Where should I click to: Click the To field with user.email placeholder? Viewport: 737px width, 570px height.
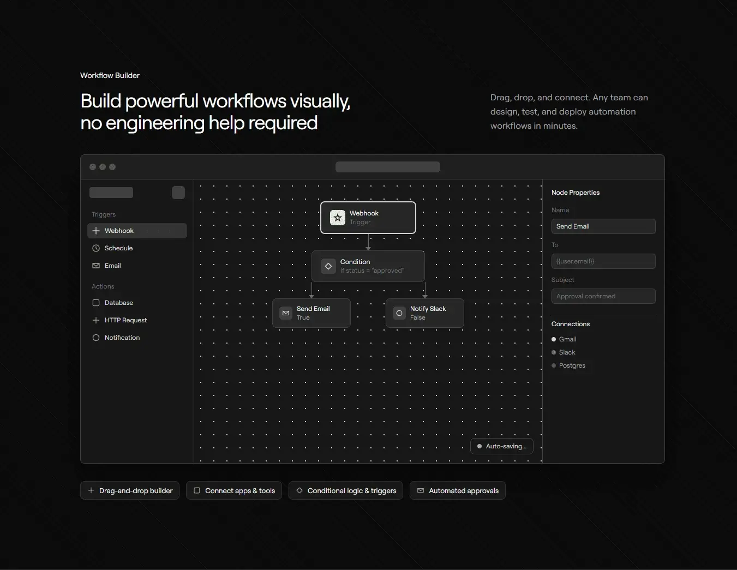[x=603, y=261]
